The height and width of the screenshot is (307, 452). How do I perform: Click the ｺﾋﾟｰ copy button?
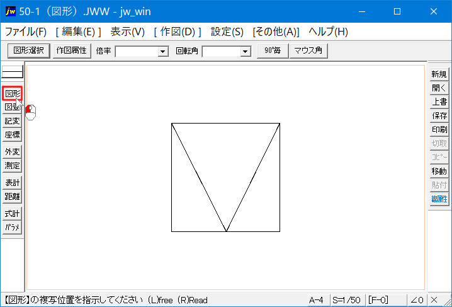point(439,157)
